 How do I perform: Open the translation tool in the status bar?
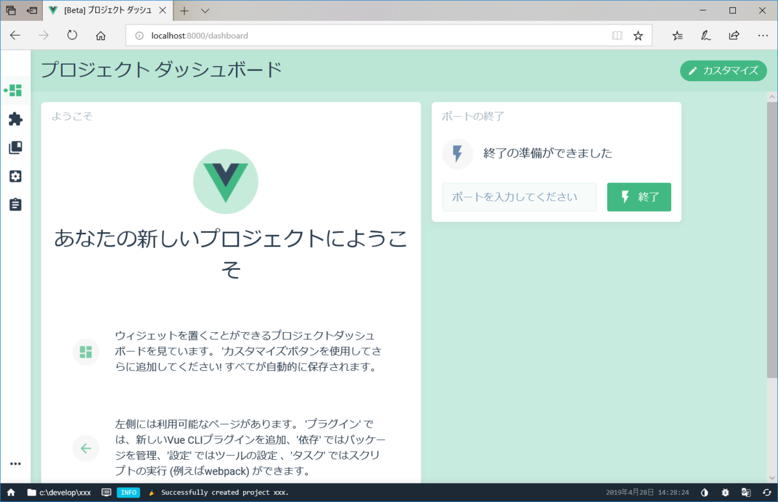pyautogui.click(x=746, y=492)
